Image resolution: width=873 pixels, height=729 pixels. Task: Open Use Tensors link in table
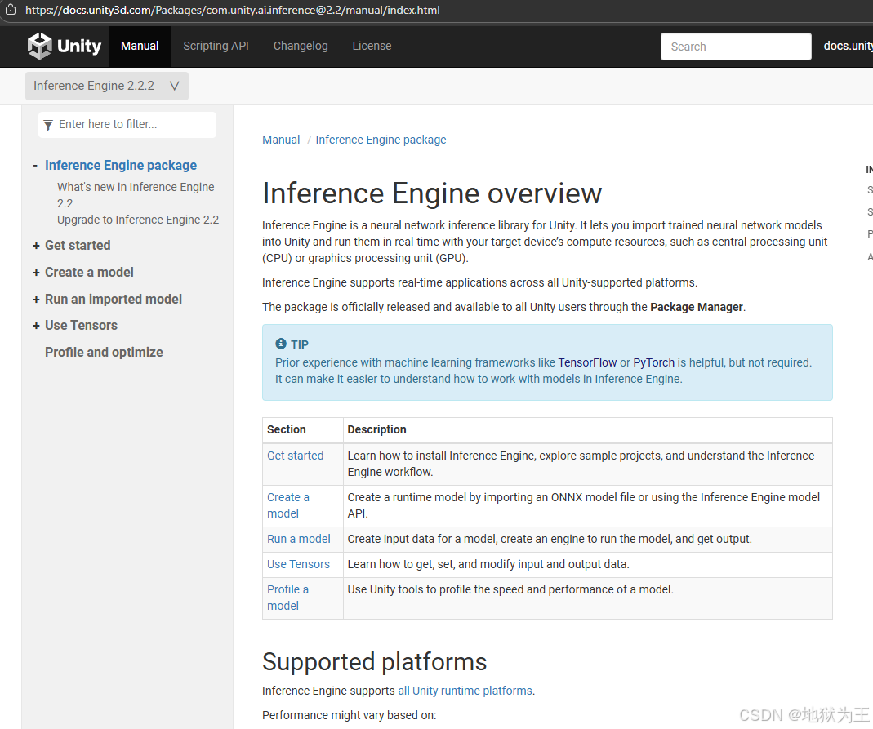point(298,564)
